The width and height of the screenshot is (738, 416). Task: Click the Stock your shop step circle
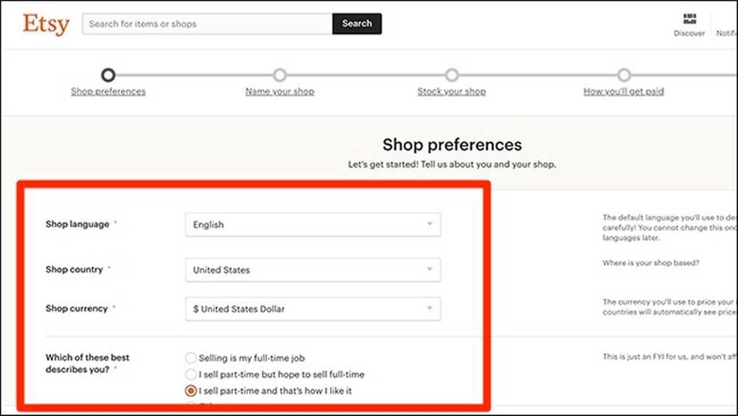(452, 75)
